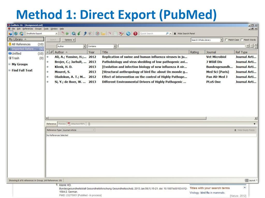Image resolution: width=265 pixels, height=198 pixels.
Task: Open the File menu
Action: (x=13, y=29)
